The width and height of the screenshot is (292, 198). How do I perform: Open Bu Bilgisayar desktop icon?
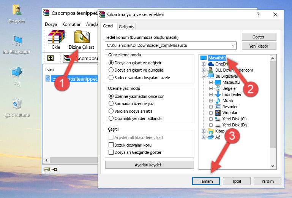(17, 45)
